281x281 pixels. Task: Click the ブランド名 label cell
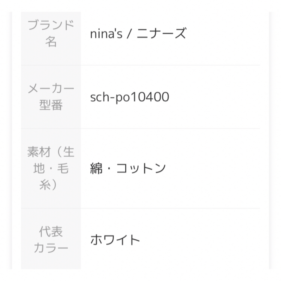point(51,38)
